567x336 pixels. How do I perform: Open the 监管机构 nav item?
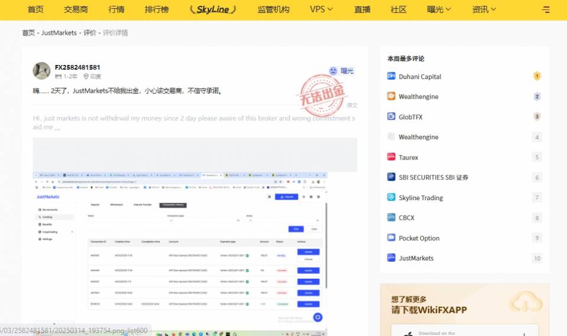pyautogui.click(x=273, y=9)
